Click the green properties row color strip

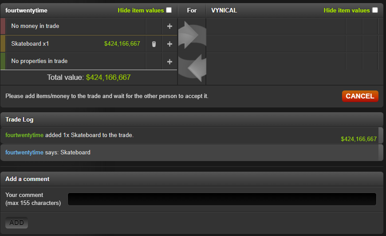[3, 61]
